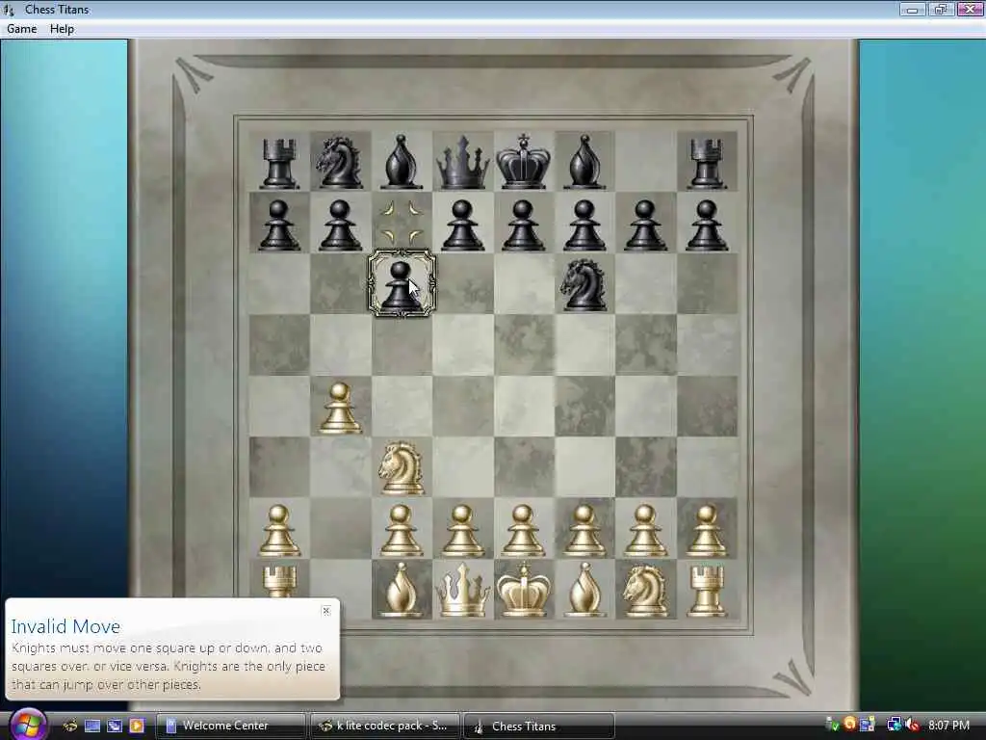Open the Windows Start orb
Screen dimensions: 986x740
(28, 725)
